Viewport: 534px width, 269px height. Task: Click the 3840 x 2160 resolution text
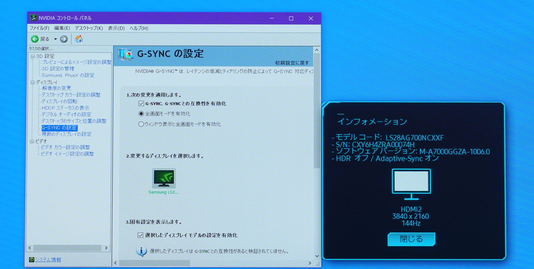click(411, 217)
